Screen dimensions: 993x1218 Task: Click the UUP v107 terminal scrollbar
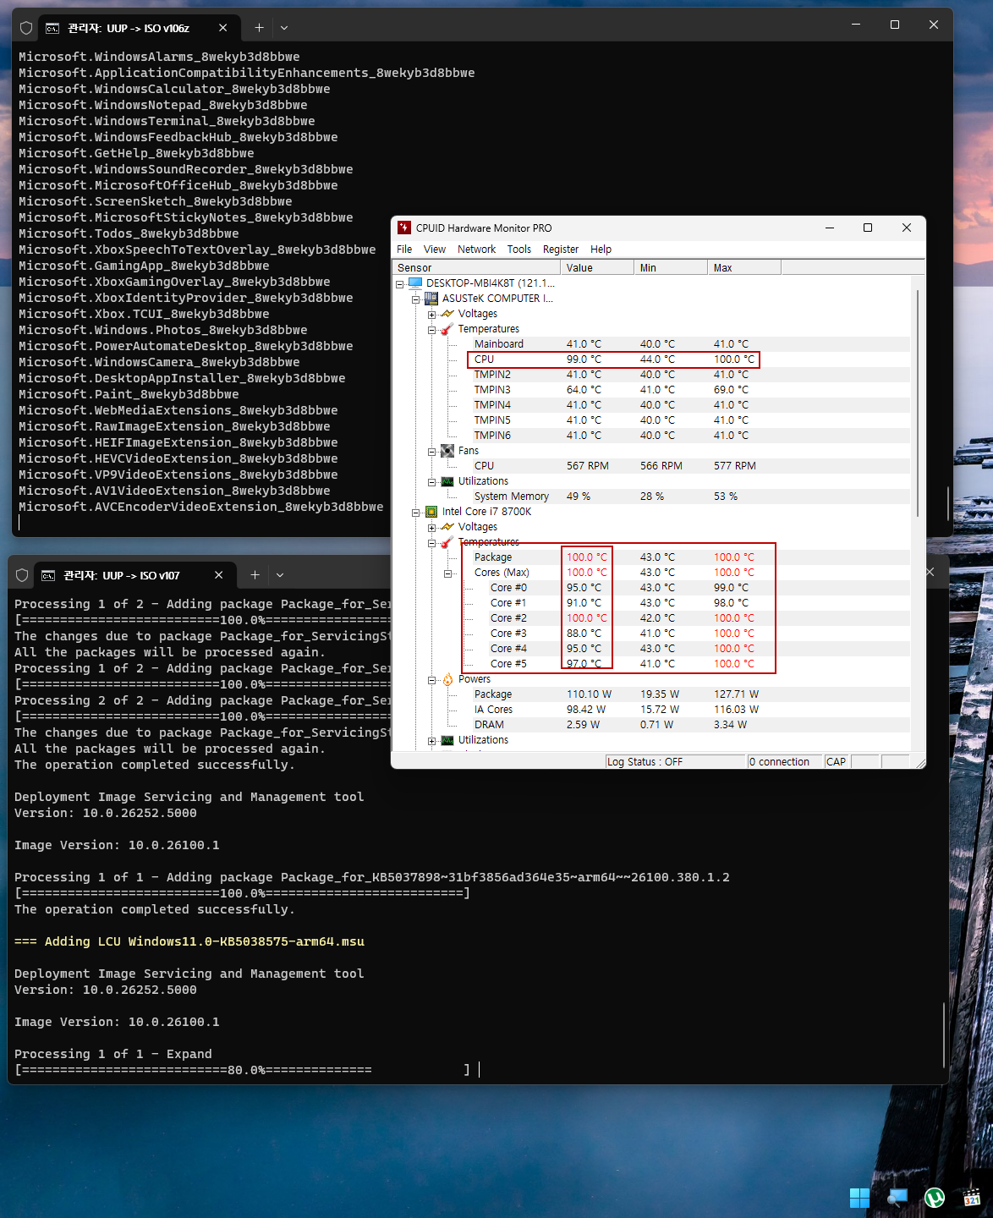coord(944,1035)
